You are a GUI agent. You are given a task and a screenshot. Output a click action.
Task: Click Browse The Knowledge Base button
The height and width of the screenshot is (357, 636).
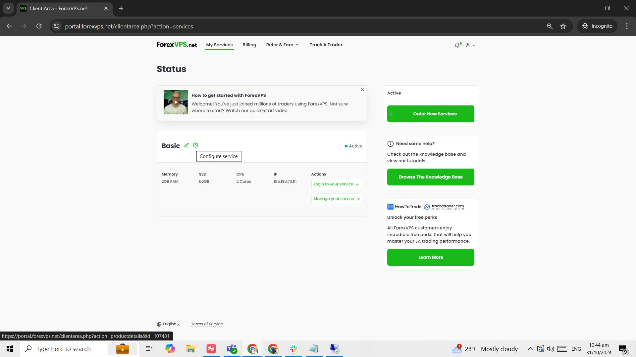click(431, 177)
